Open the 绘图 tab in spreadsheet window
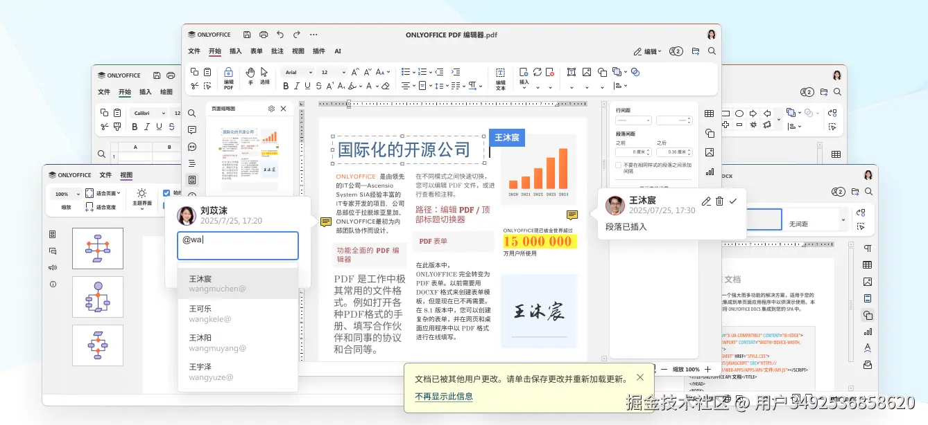Viewport: 928px width, 425px height. 166,92
